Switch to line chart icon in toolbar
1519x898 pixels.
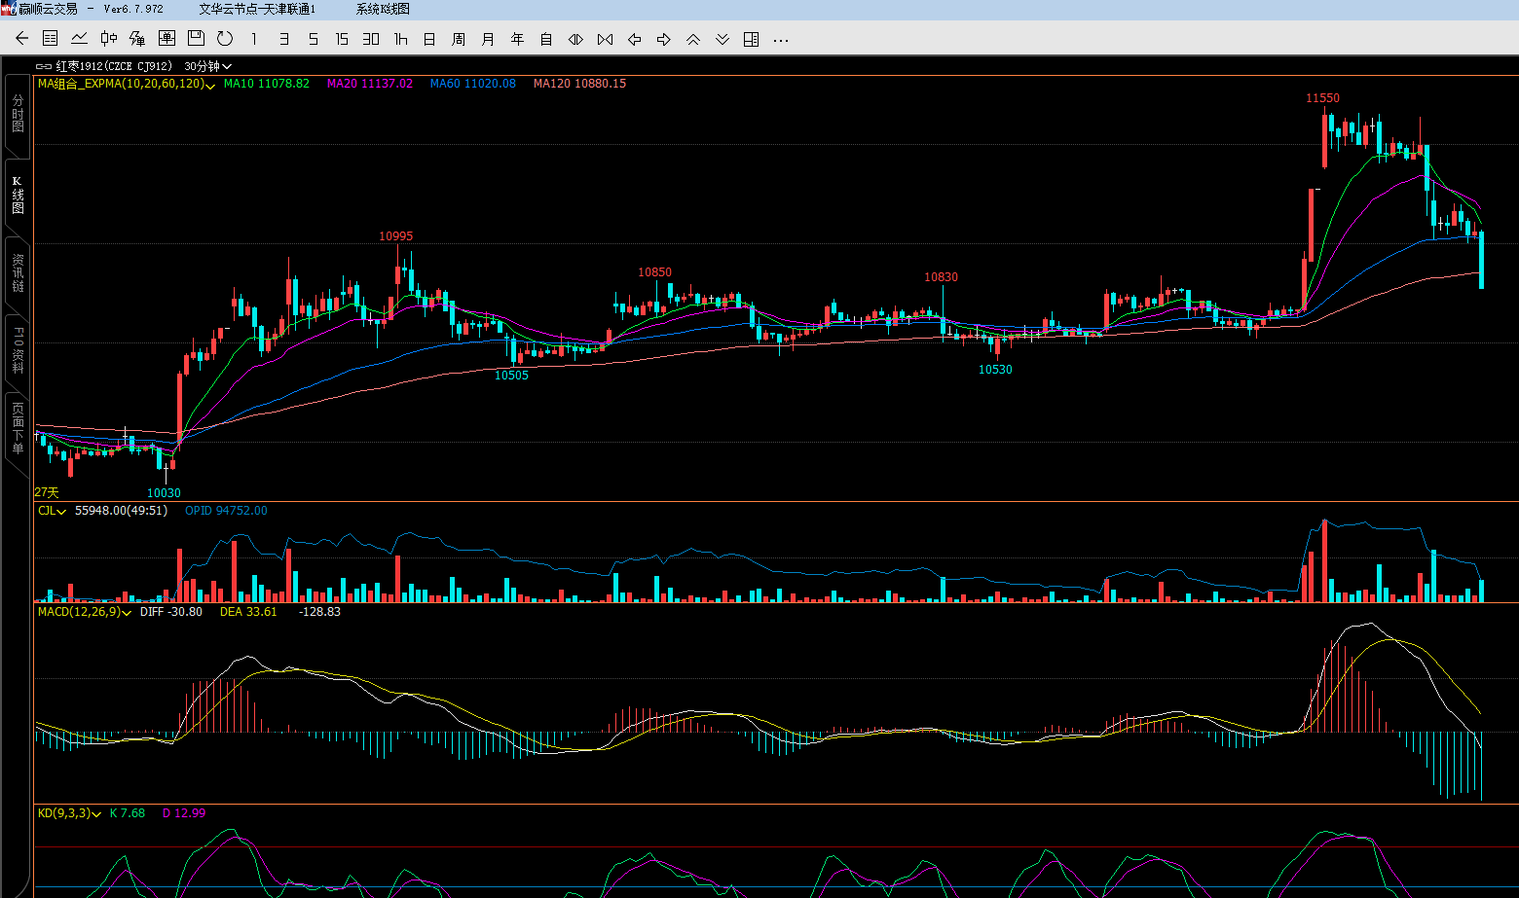pyautogui.click(x=80, y=39)
